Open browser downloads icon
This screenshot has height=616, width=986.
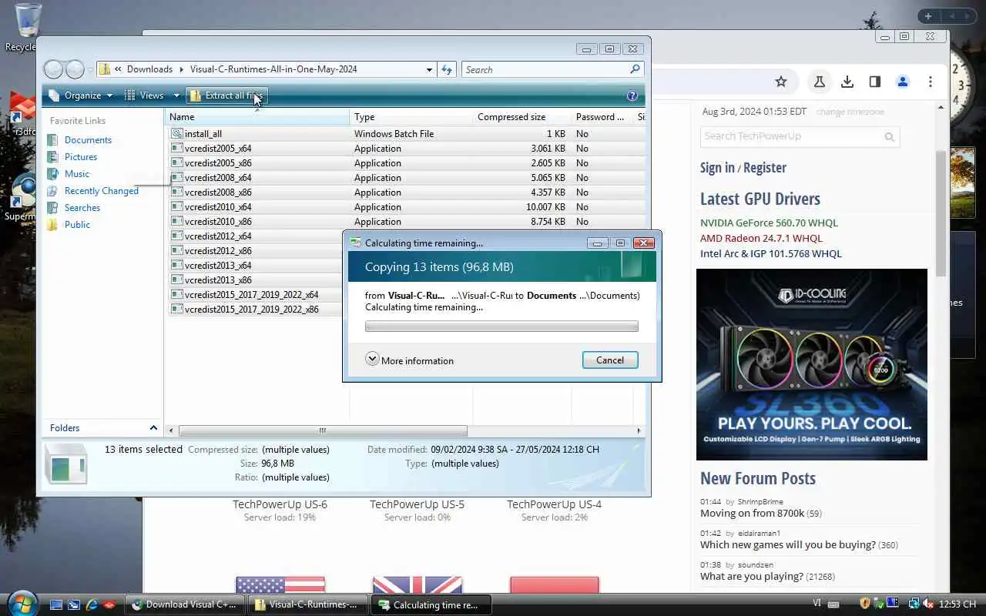(x=847, y=82)
